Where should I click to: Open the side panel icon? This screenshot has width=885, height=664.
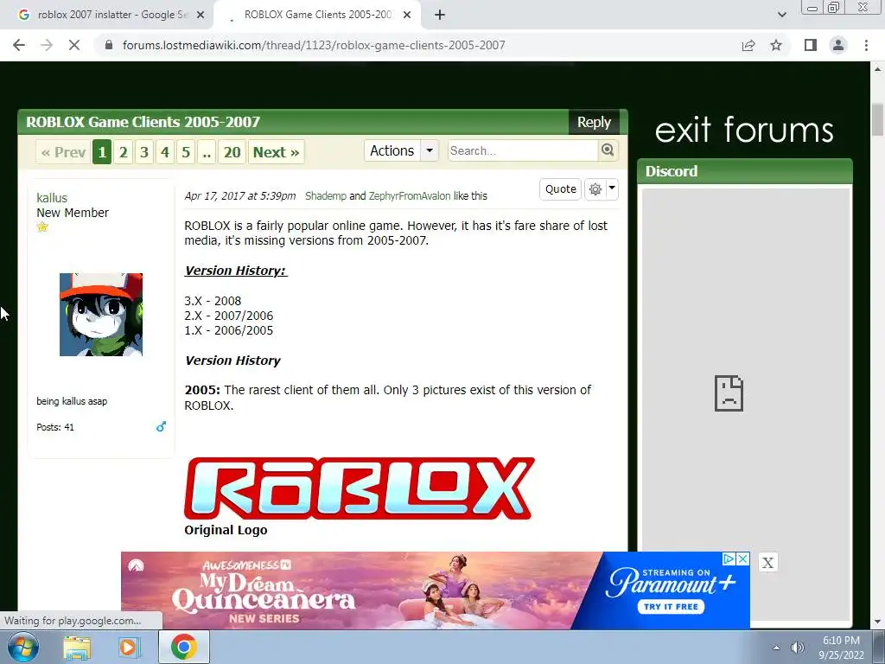(811, 45)
